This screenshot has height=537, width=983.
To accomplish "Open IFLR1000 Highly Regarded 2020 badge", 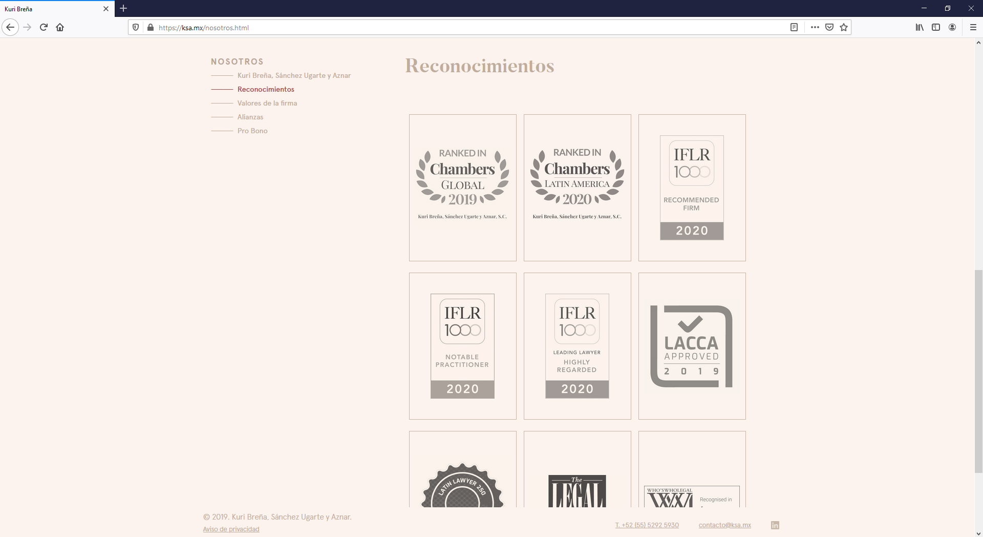I will [578, 346].
